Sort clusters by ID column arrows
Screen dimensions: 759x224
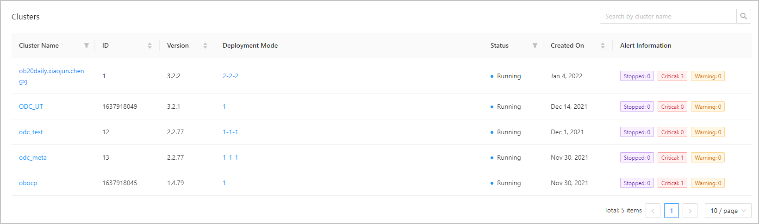click(x=149, y=45)
